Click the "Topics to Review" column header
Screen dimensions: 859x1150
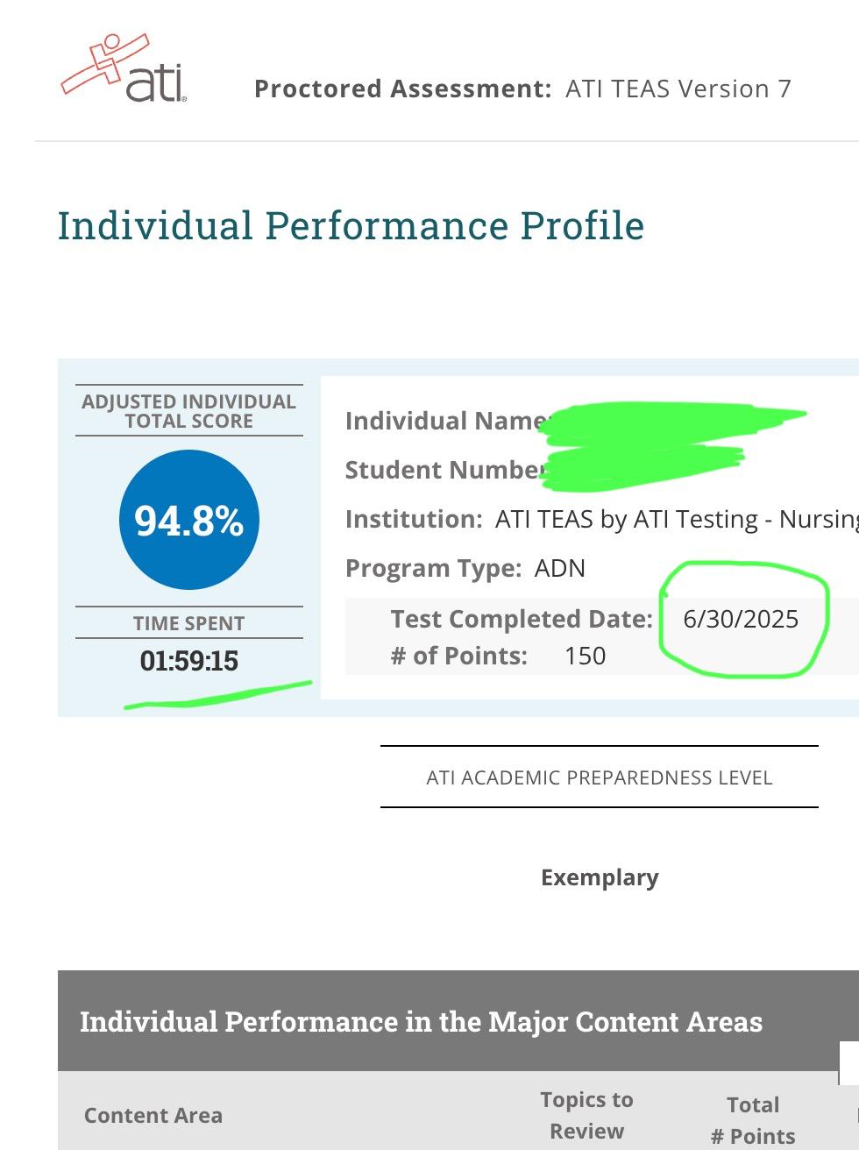(586, 1115)
